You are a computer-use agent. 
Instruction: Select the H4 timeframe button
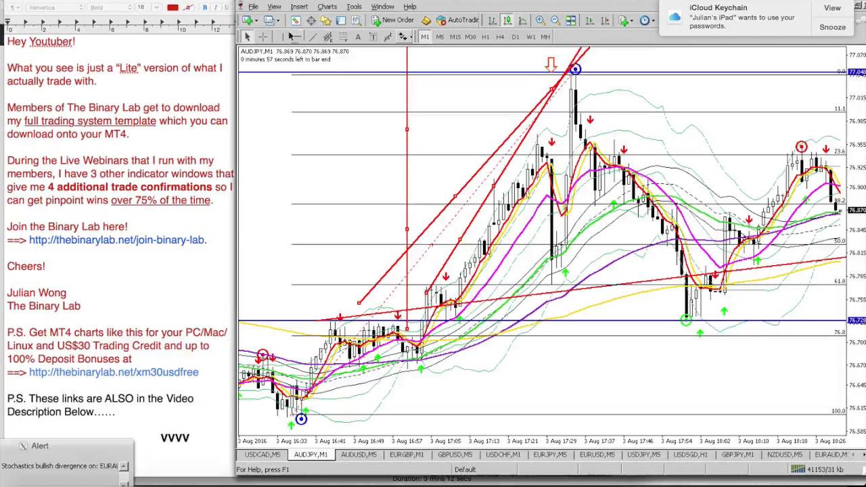click(500, 37)
